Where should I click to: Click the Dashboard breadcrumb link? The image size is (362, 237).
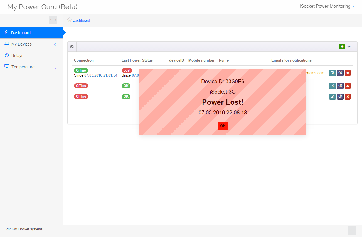tap(81, 20)
